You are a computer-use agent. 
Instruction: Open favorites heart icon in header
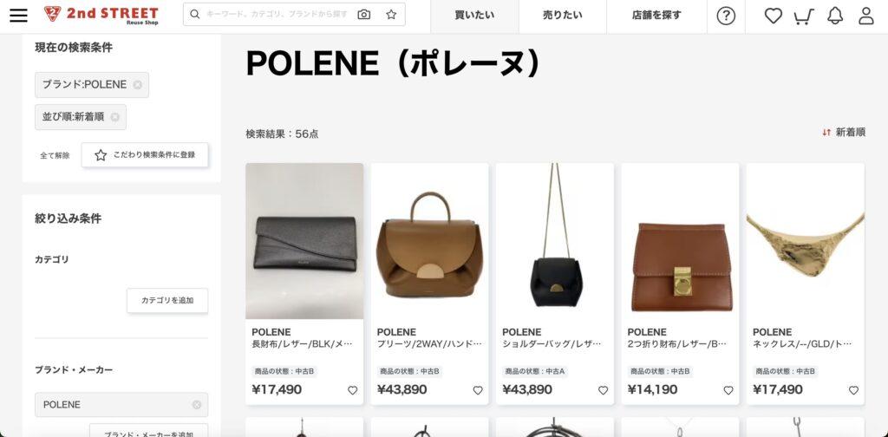pos(773,16)
